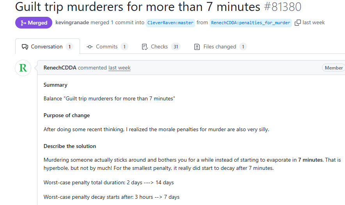345x205 pixels.
Task: Click RenechCDDA author name in comment header
Action: coord(60,68)
